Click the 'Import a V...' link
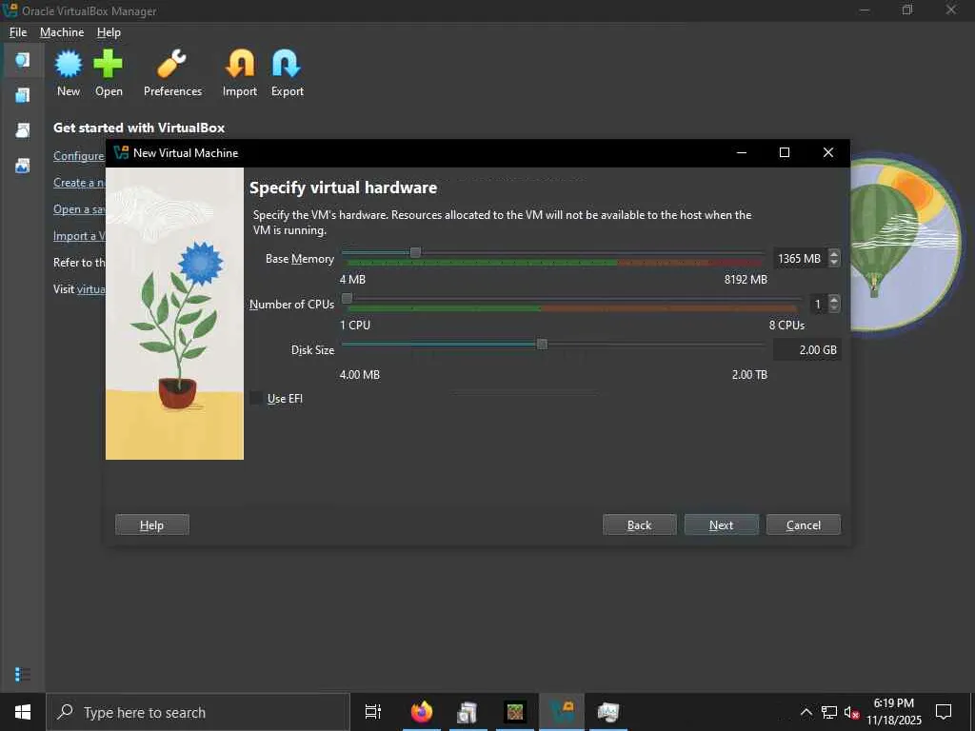 pyautogui.click(x=78, y=236)
